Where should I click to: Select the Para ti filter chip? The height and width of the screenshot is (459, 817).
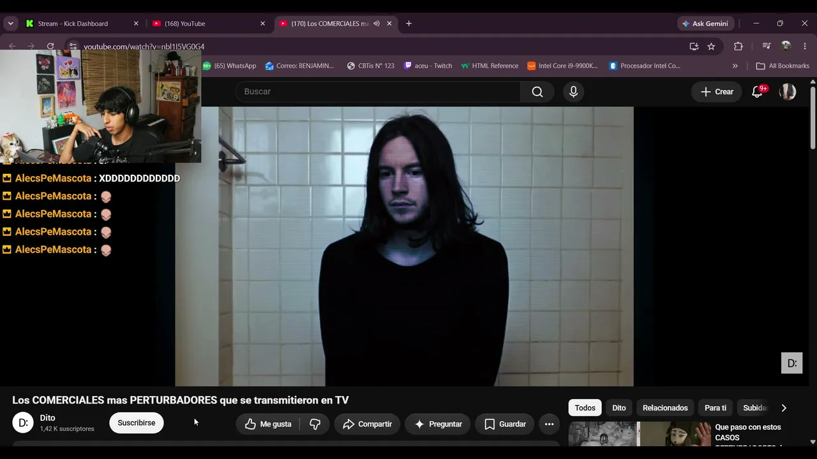pyautogui.click(x=716, y=408)
